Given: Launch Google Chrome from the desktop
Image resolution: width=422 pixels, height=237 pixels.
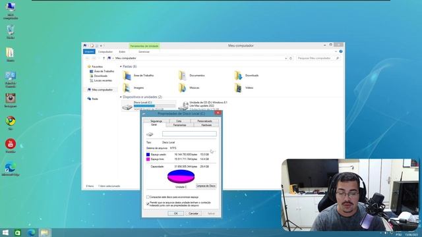Looking at the screenshot, I should click(11, 123).
